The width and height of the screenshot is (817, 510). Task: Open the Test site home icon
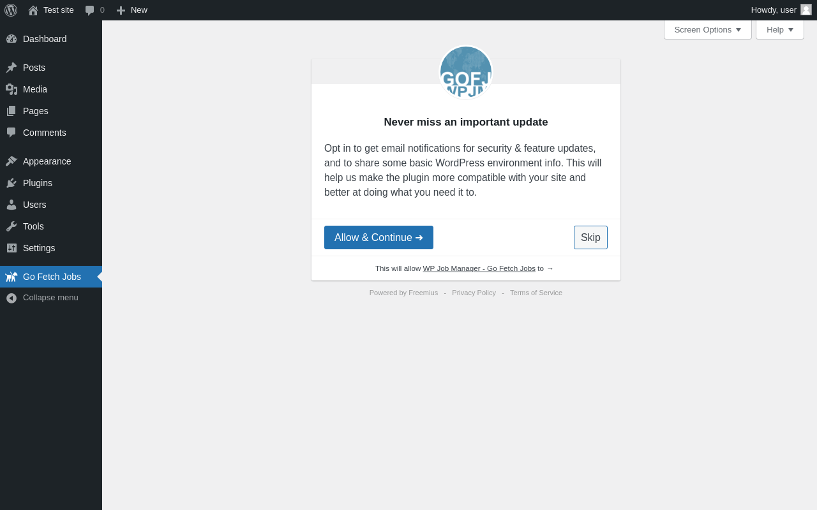pos(33,10)
